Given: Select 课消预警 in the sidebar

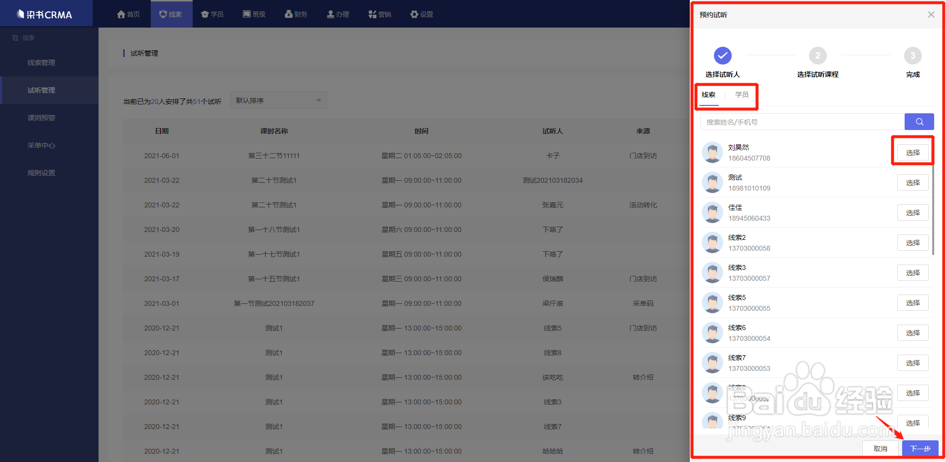Looking at the screenshot, I should [41, 118].
